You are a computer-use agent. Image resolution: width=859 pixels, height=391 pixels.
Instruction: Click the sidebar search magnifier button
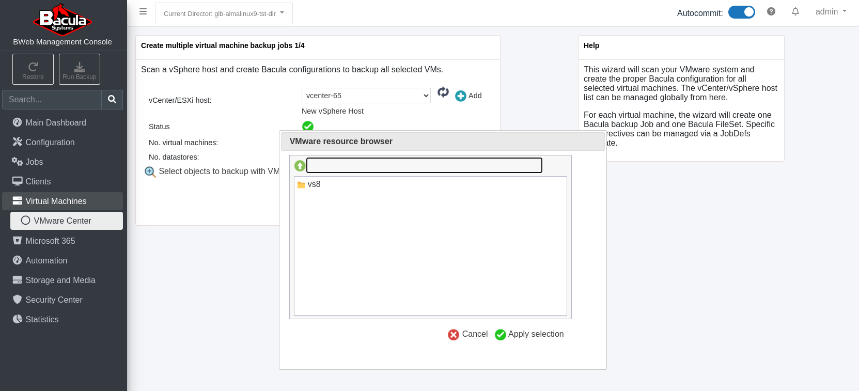(112, 99)
